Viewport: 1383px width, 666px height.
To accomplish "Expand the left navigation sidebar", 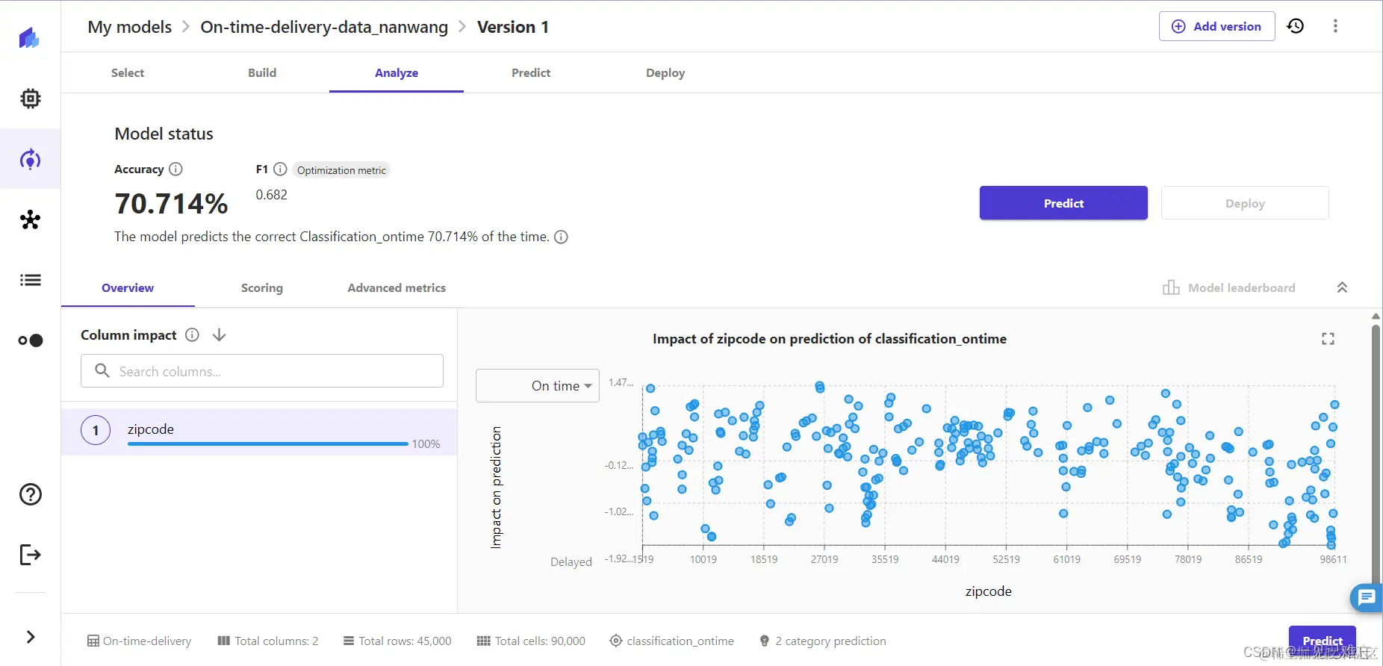I will [x=31, y=637].
